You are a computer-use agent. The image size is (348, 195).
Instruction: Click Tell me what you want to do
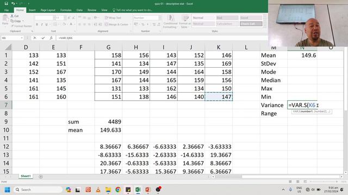point(133,10)
